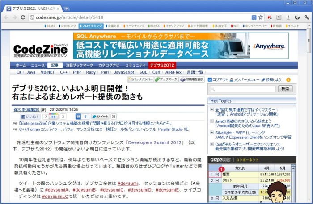Click the ログアウト logout link
Image resolution: width=313 pixels, height=204 pixels.
(218, 80)
